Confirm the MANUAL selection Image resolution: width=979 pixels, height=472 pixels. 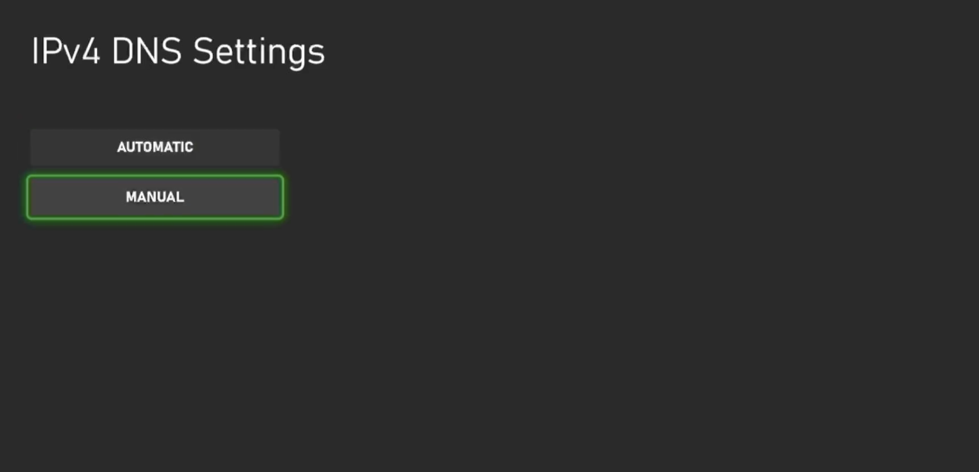(155, 197)
